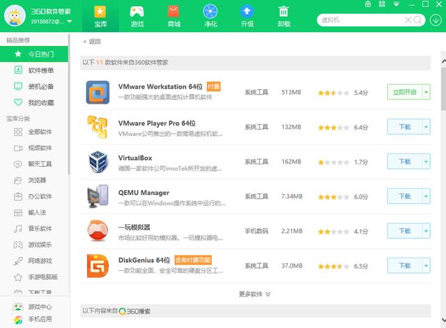
Task: Click the user avatar in top-left corner
Action: coord(15,16)
